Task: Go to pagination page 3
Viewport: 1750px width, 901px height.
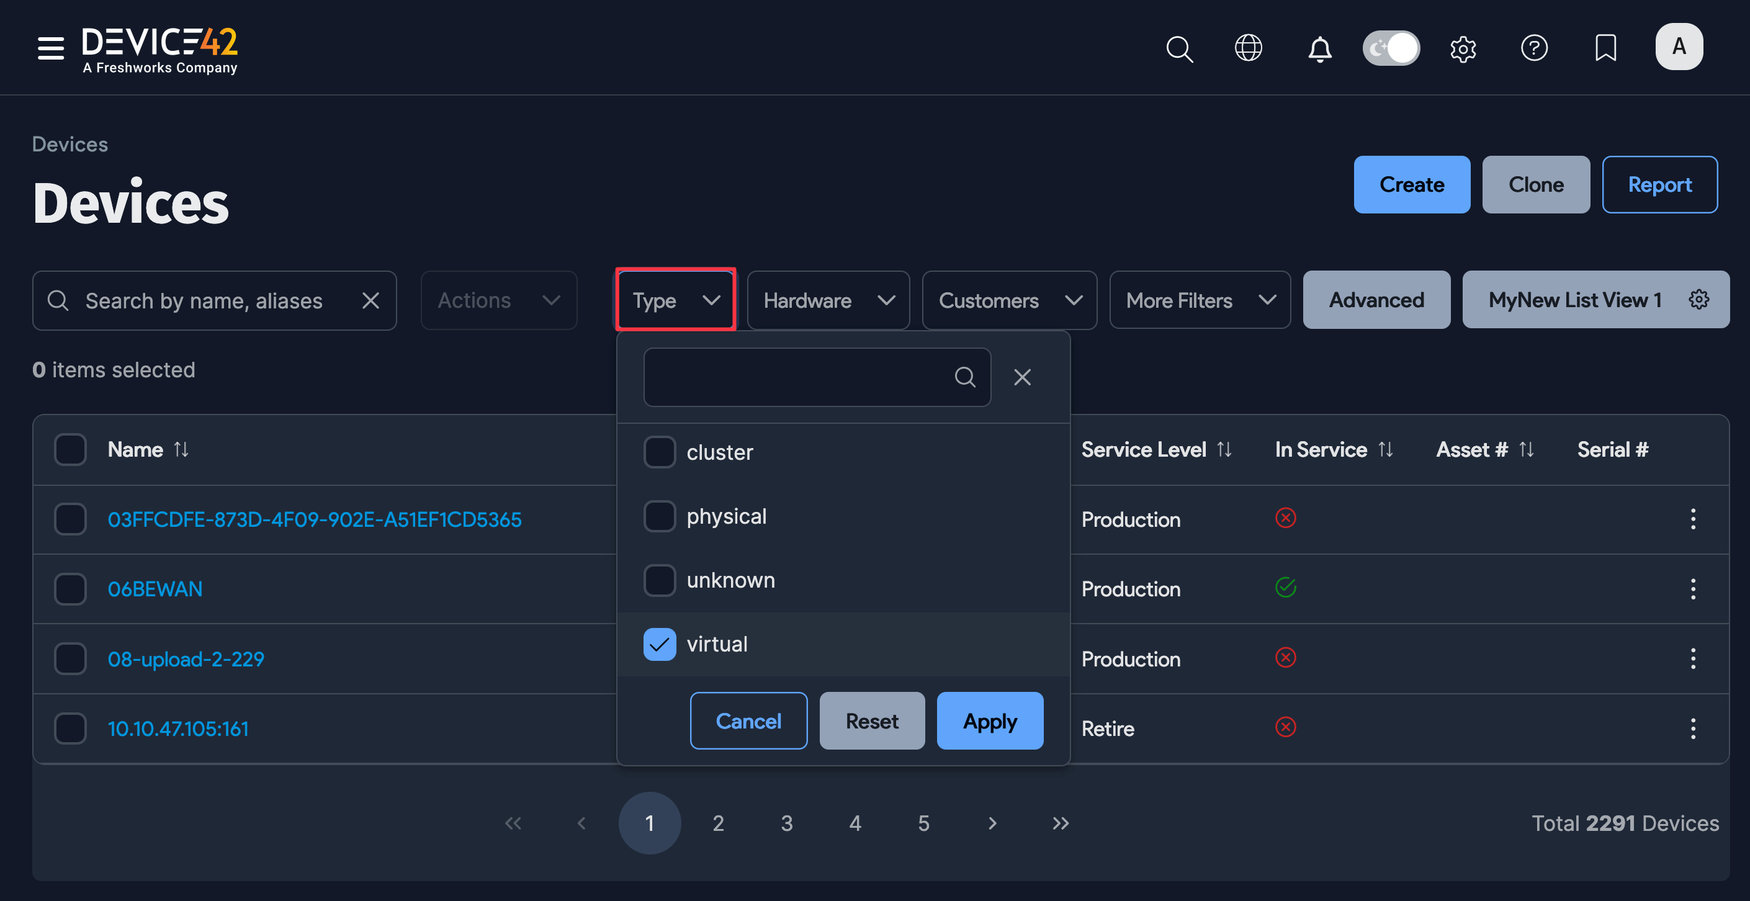Action: click(787, 823)
